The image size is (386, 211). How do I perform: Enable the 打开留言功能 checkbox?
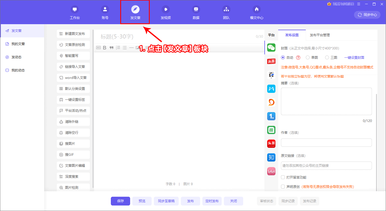click(283, 177)
